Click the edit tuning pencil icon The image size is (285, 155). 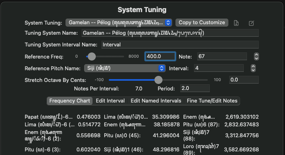(x=251, y=23)
